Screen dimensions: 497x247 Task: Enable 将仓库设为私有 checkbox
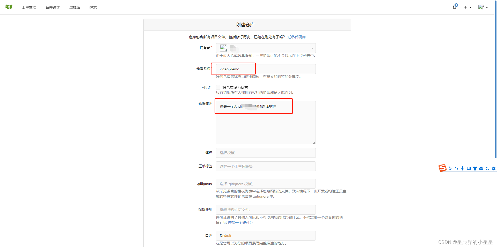point(218,87)
